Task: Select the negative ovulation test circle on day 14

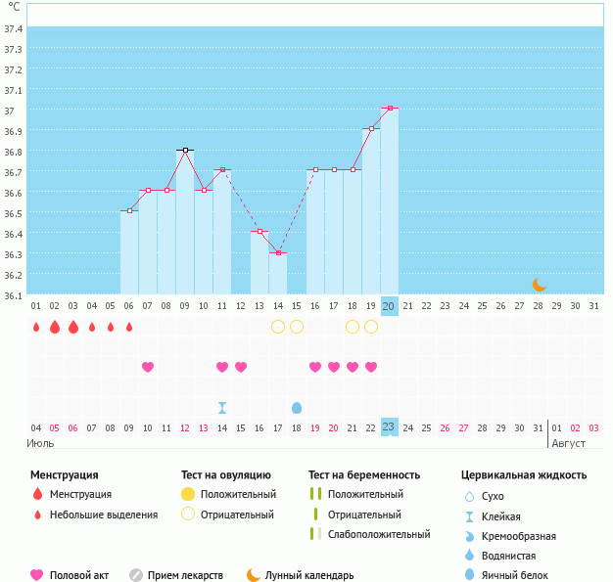Action: click(x=278, y=327)
